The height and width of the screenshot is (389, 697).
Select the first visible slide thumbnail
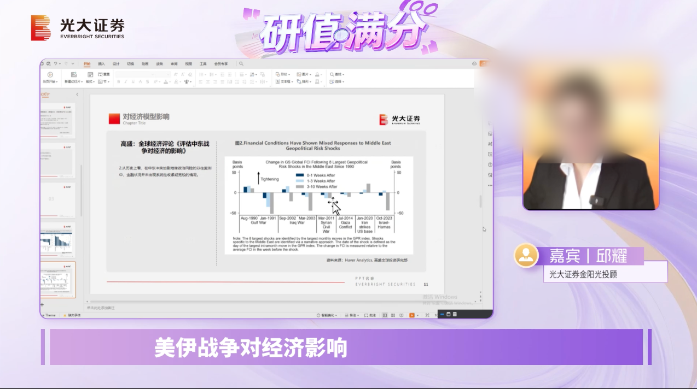pyautogui.click(x=57, y=120)
